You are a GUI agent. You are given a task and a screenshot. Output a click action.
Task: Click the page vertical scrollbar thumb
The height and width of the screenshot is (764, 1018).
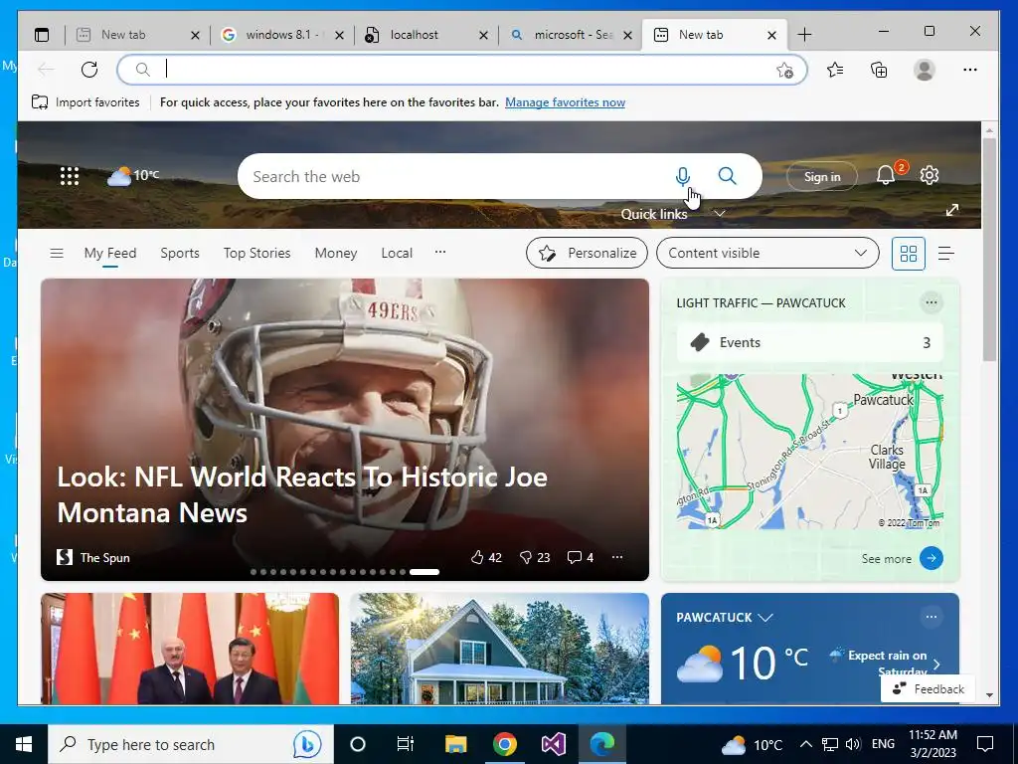click(x=989, y=250)
